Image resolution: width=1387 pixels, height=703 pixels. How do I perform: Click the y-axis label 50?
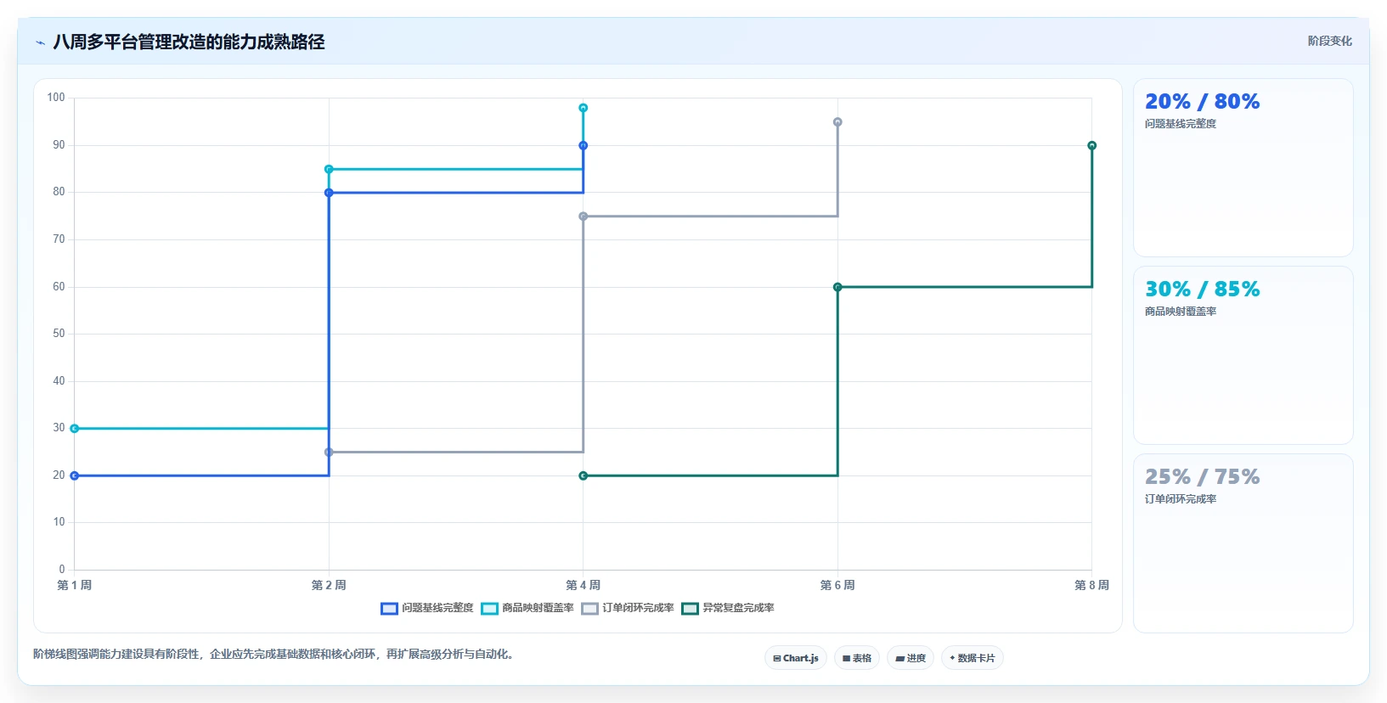59,334
